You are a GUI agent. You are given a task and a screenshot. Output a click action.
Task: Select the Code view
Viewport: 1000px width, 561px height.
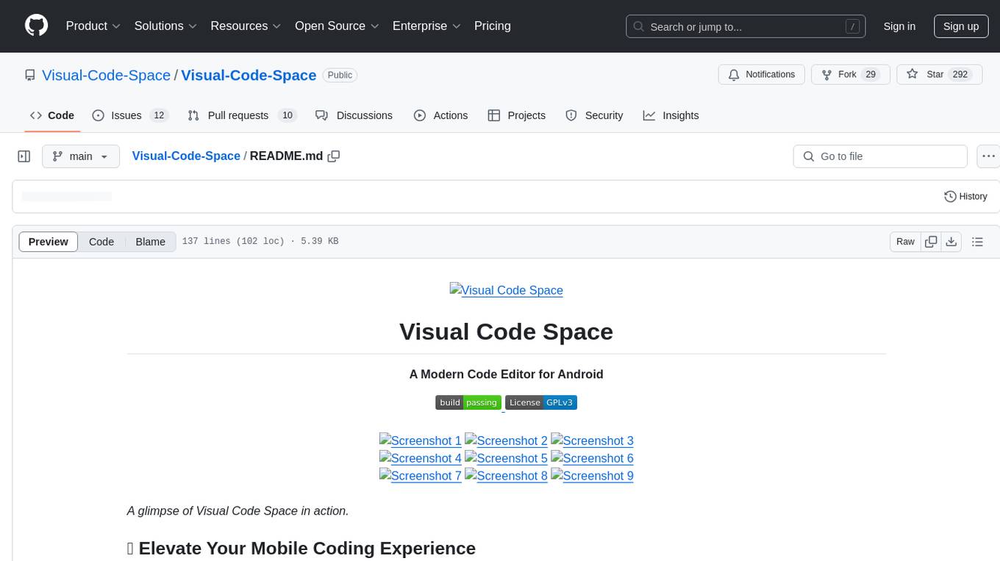coord(101,242)
